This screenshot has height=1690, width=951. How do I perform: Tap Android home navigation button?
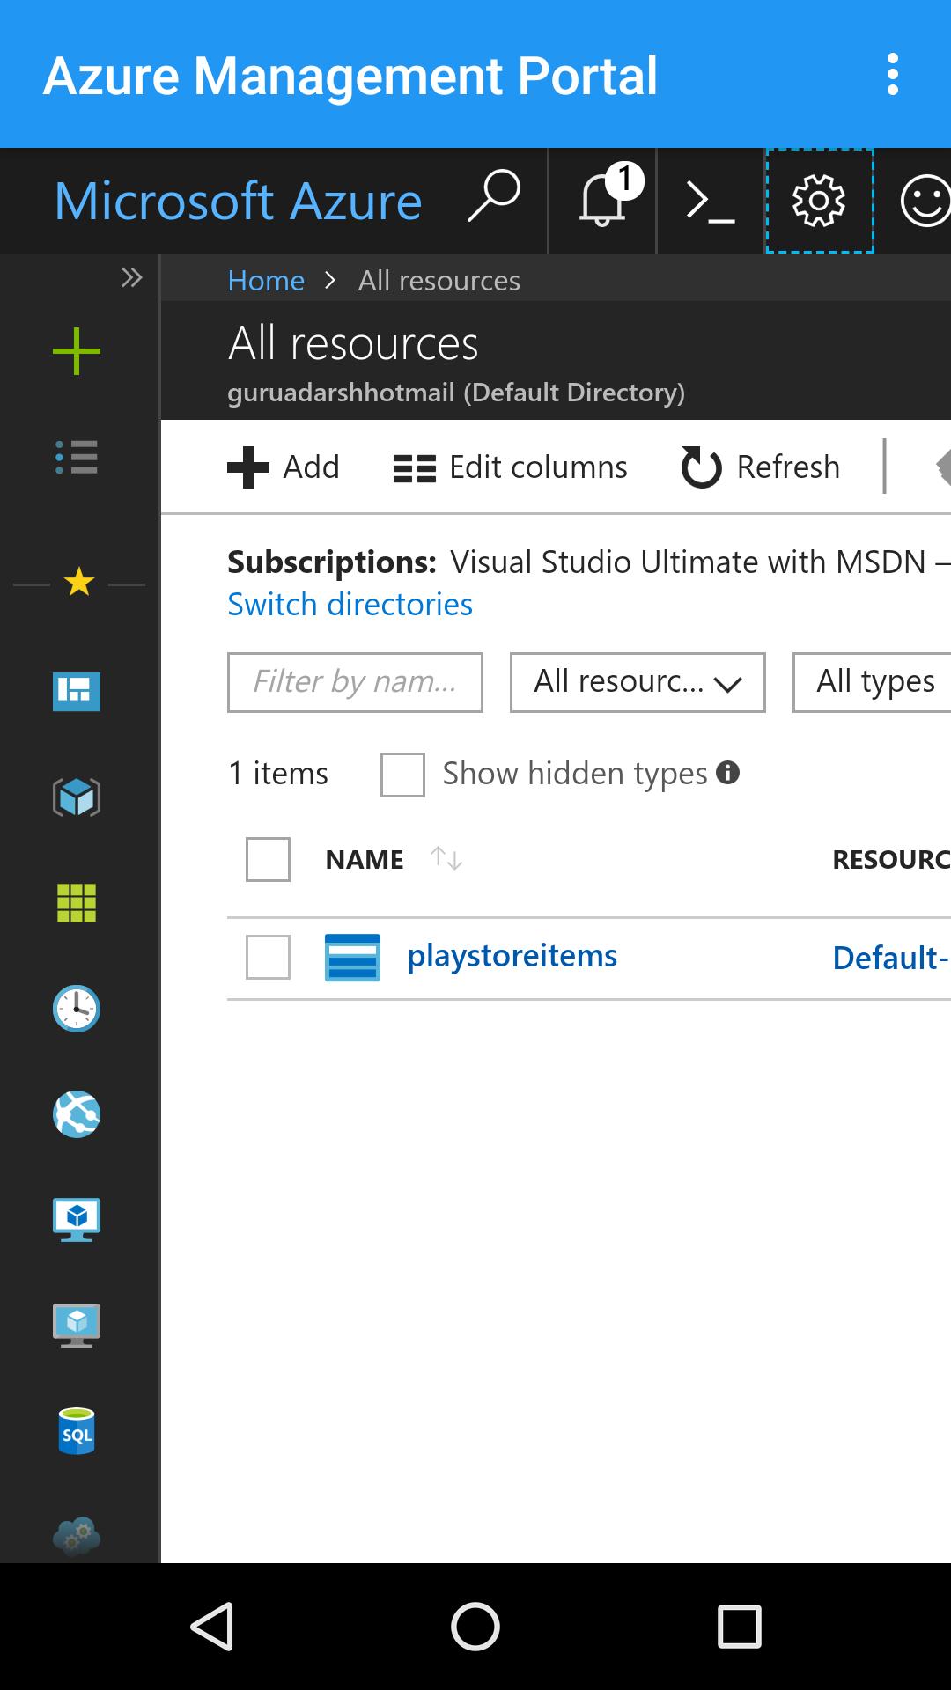(x=475, y=1627)
